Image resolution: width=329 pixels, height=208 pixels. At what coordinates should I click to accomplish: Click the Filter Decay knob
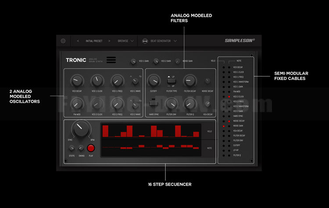coord(190,81)
